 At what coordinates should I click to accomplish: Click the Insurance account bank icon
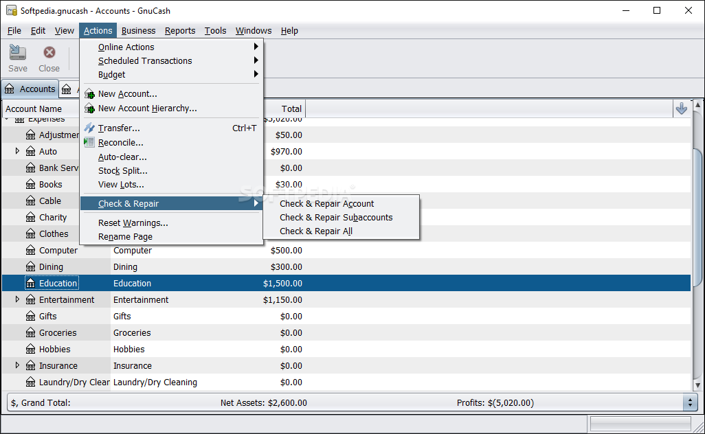(x=30, y=366)
